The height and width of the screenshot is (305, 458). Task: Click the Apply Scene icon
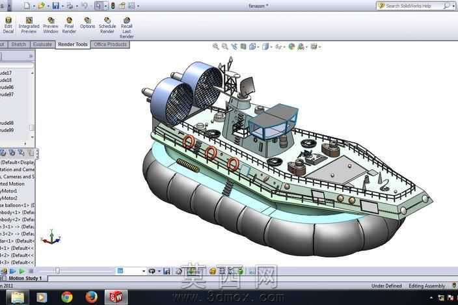[301, 46]
